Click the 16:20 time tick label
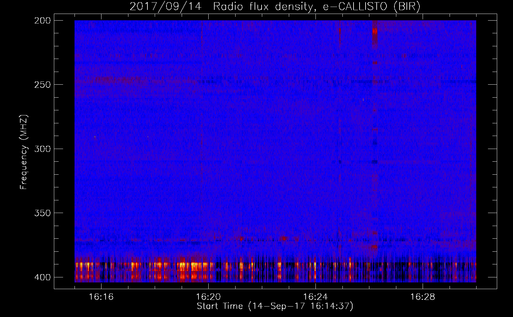This screenshot has width=513, height=317. [x=208, y=297]
